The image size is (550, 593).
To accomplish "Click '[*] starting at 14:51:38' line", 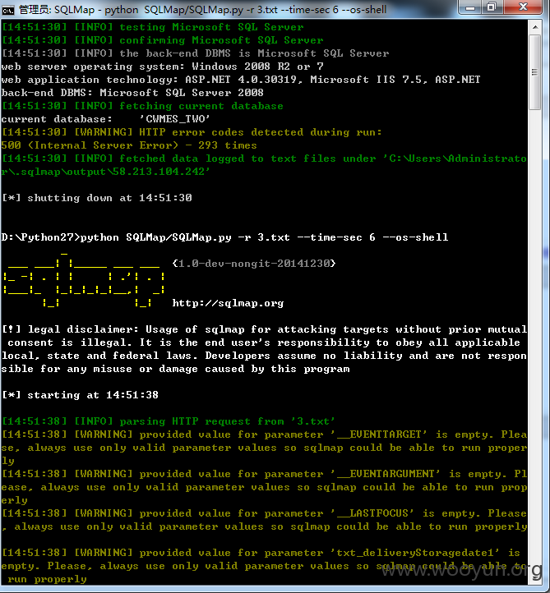I will click(81, 395).
